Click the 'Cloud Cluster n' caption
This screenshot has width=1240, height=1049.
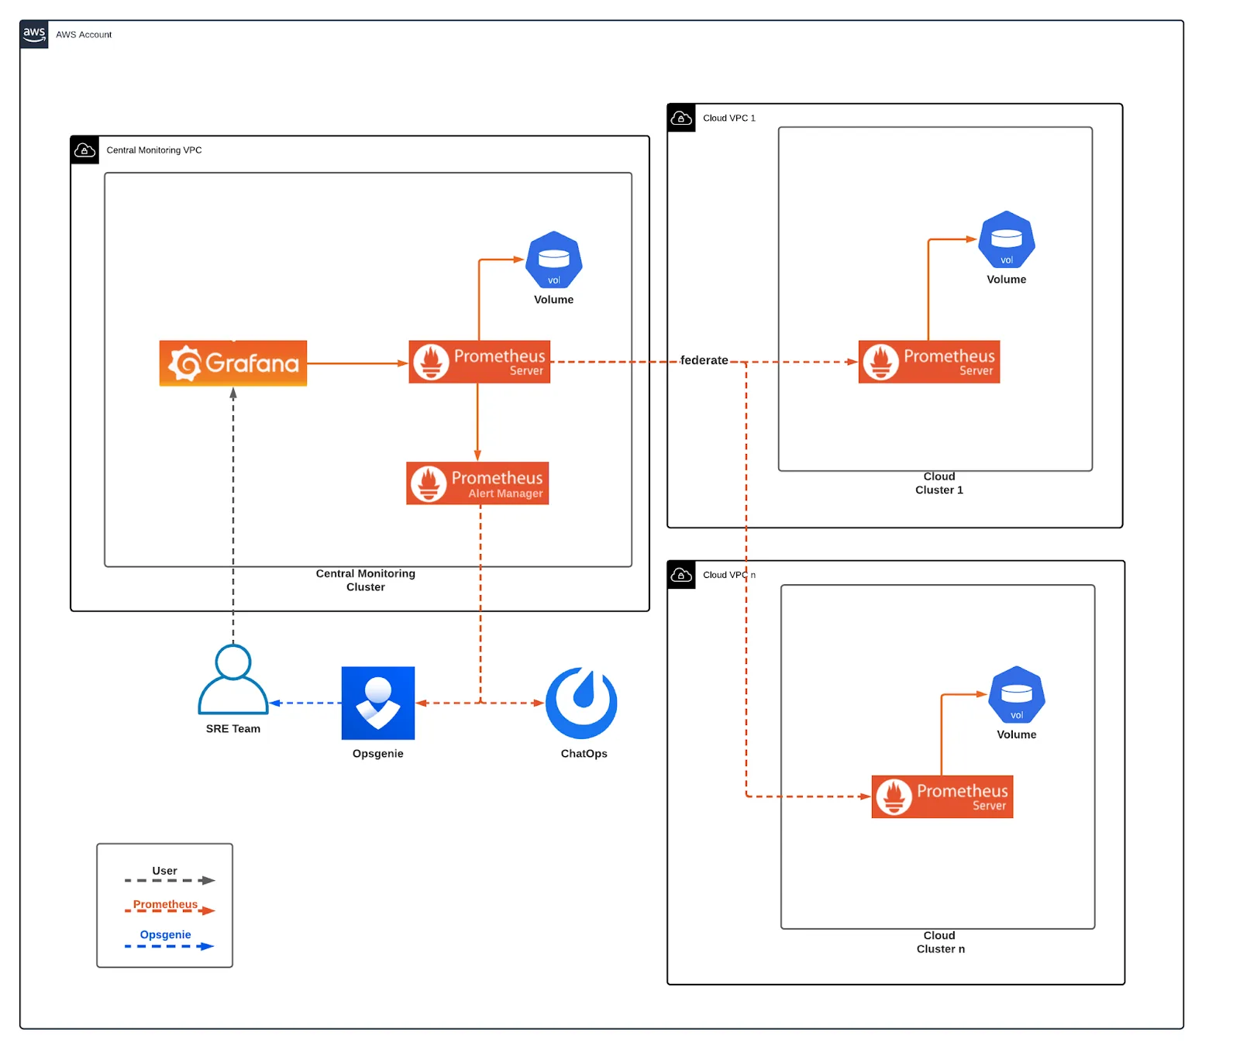(941, 942)
